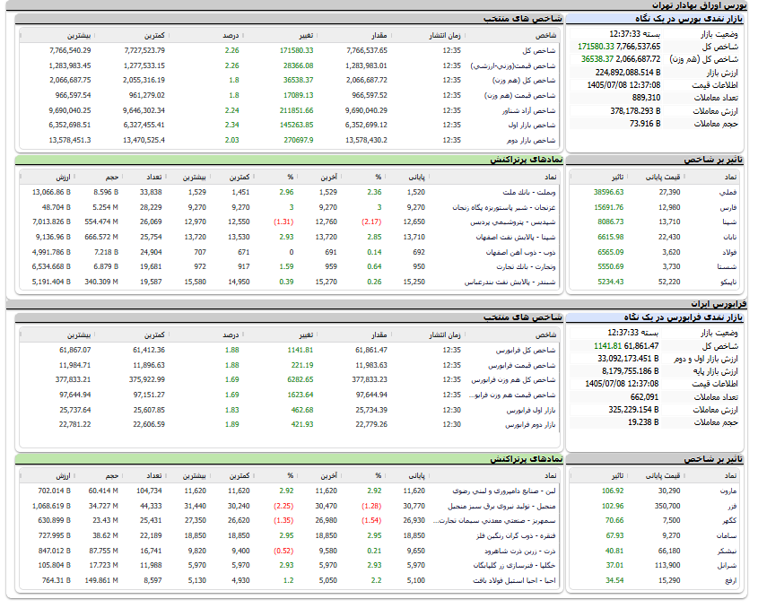758x608 pixels.
Task: Open the فملی symbol in index impact table
Action: 728,193
